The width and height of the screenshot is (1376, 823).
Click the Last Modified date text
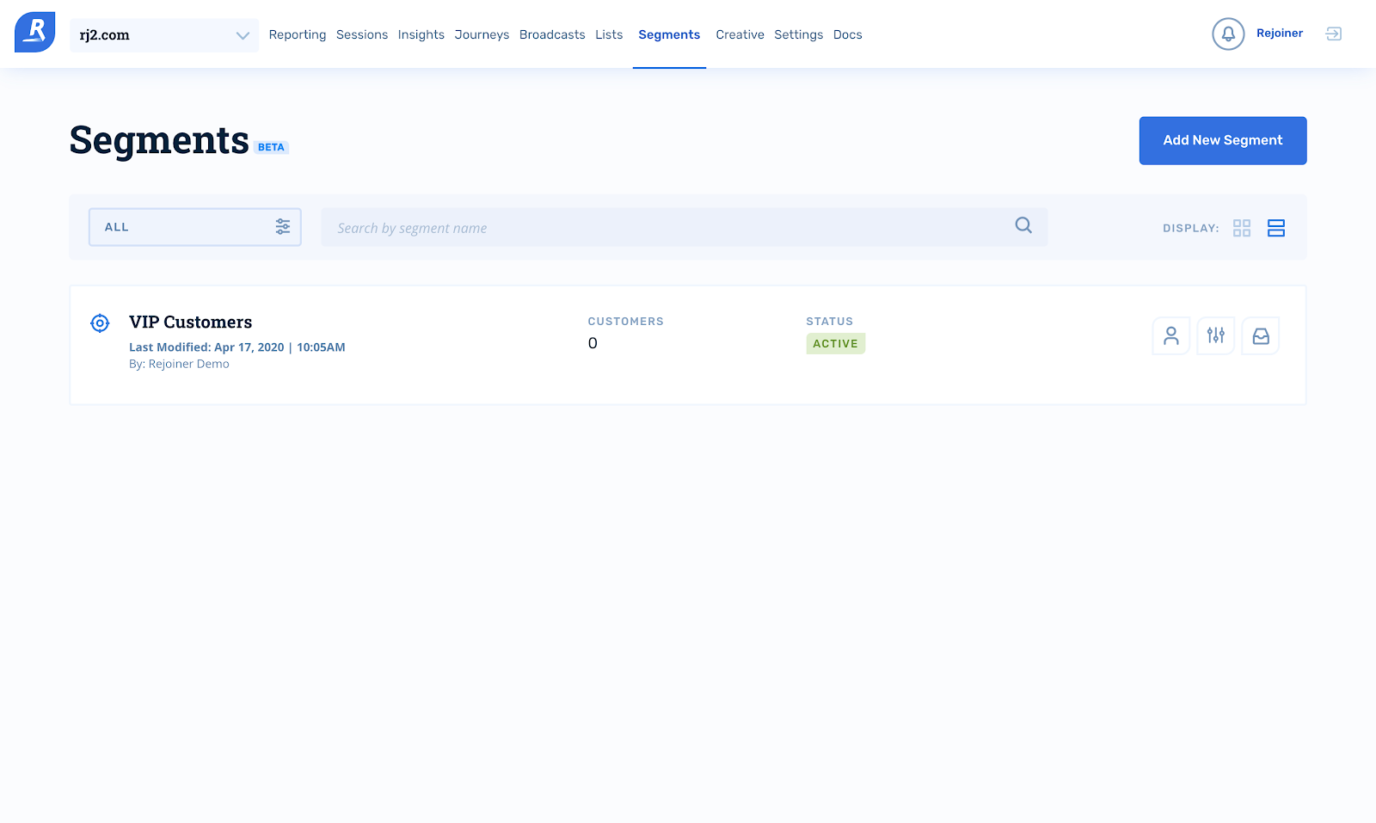point(237,347)
